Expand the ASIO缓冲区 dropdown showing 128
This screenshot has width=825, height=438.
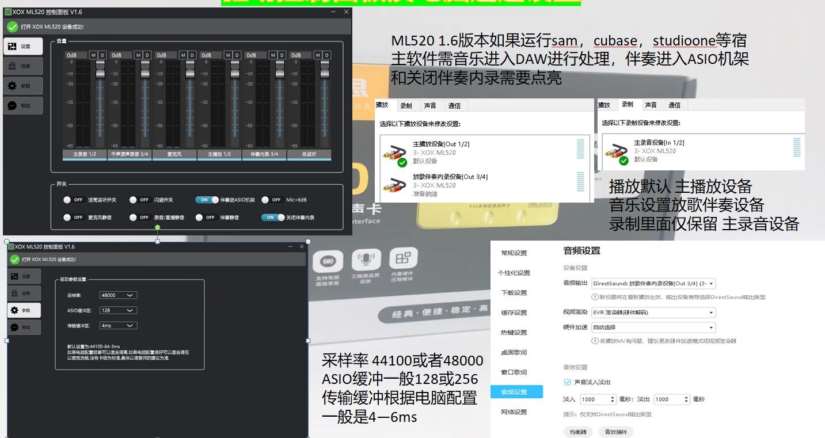point(118,310)
